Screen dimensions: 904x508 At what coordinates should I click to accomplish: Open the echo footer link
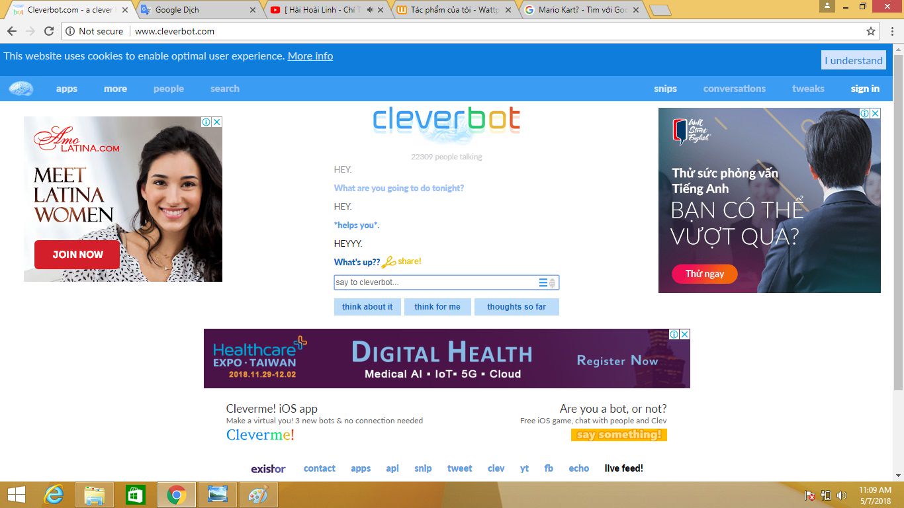(579, 468)
